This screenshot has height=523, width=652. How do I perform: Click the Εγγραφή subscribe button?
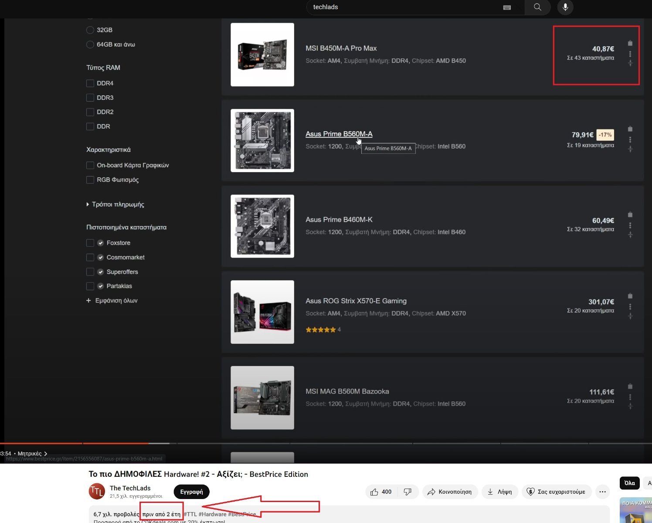point(191,492)
